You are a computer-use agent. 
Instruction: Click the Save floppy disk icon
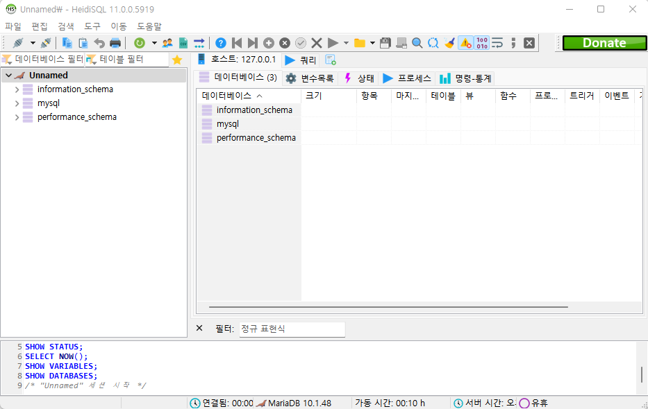(385, 43)
